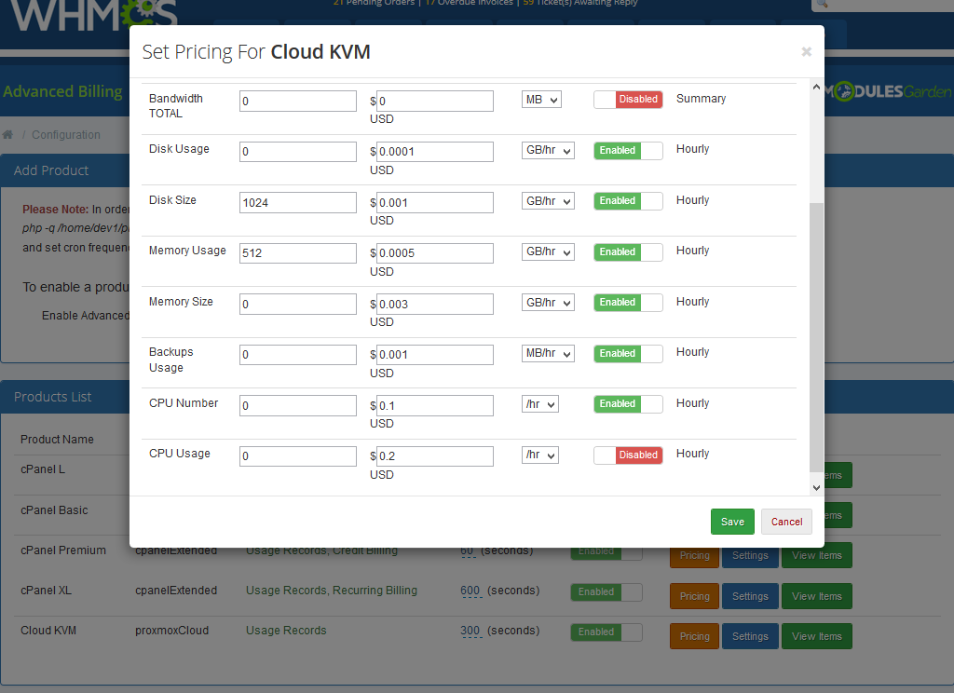The width and height of the screenshot is (954, 693).
Task: Toggle cPanel XL product Enabled switch
Action: pos(606,592)
